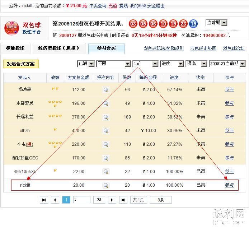Click magnifier icon in 冯焕森 row
The width and height of the screenshot is (249, 228).
click(x=106, y=90)
